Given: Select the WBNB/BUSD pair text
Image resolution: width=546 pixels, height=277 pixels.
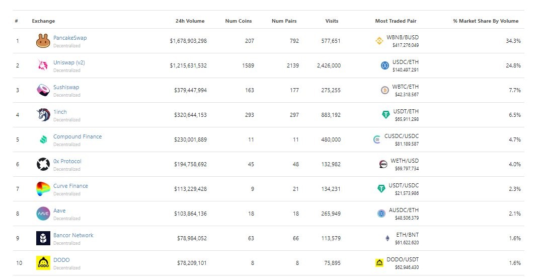Looking at the screenshot, I should point(403,37).
